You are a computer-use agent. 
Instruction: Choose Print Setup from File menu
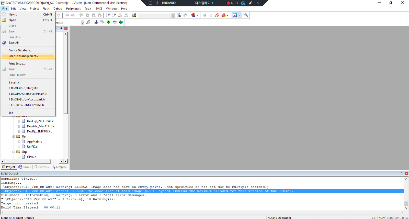28,64
